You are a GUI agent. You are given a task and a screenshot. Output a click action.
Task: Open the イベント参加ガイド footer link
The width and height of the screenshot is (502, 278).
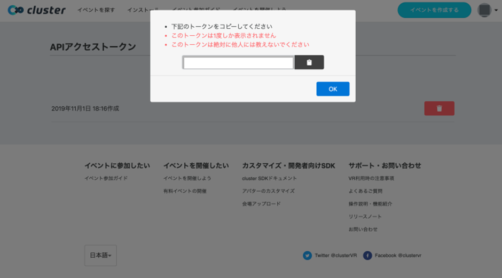106,178
